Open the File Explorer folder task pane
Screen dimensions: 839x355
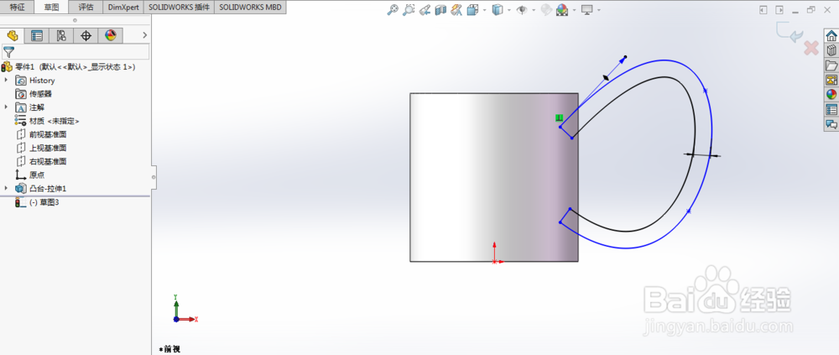pyautogui.click(x=831, y=65)
